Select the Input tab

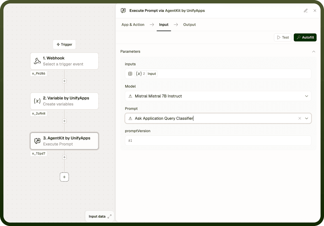coord(164,25)
